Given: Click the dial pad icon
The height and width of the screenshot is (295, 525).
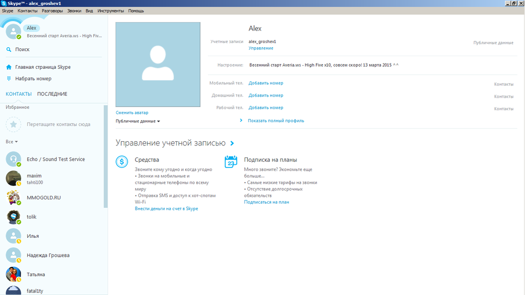Looking at the screenshot, I should pos(9,79).
